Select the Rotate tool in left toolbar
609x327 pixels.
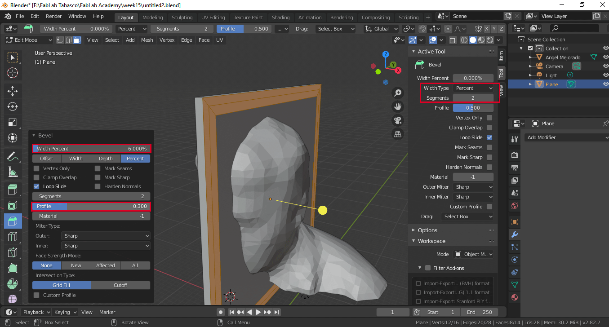(13, 106)
